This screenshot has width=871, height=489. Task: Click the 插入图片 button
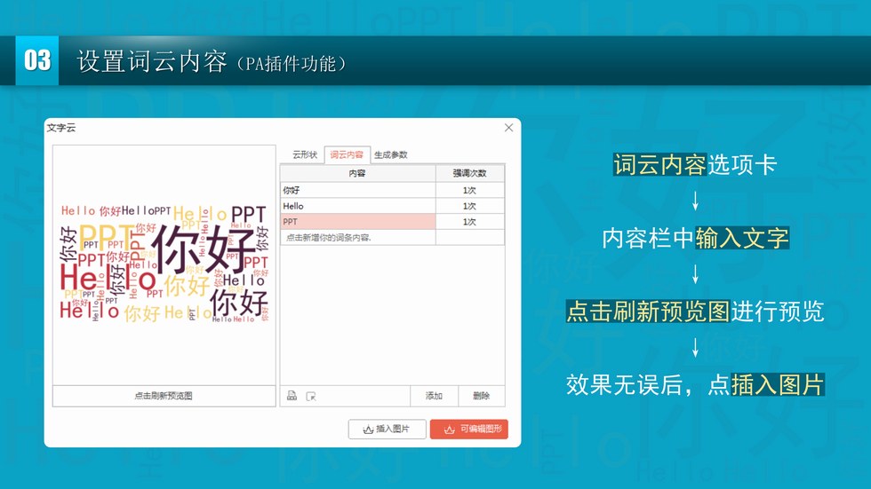pyautogui.click(x=387, y=429)
